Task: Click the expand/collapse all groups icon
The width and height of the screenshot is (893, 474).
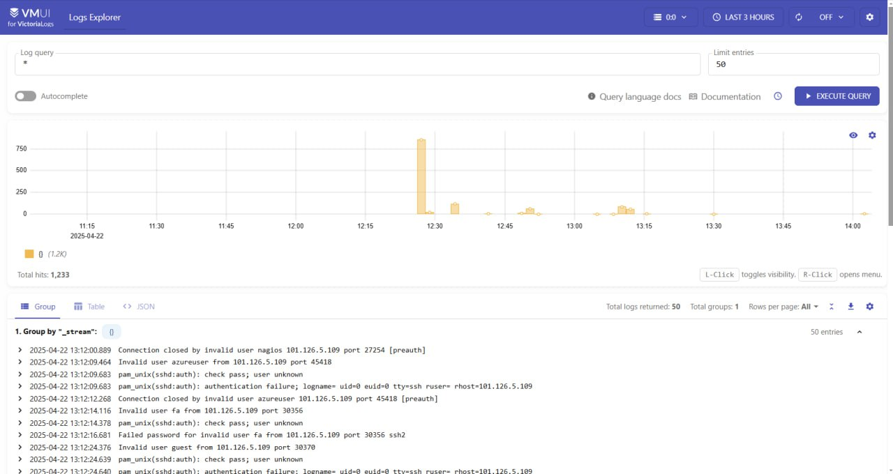Action: 832,307
